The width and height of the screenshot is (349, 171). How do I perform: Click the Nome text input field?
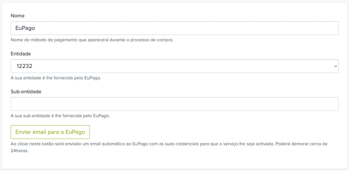174,28
